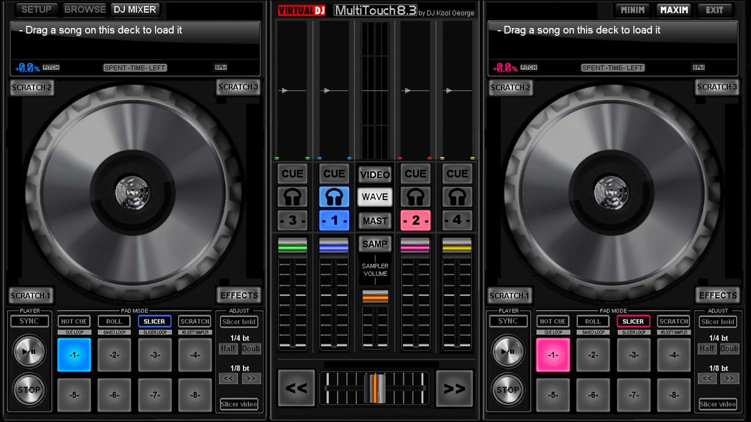The image size is (751, 422).
Task: Select pink deck - 2 - button
Action: coord(415,221)
